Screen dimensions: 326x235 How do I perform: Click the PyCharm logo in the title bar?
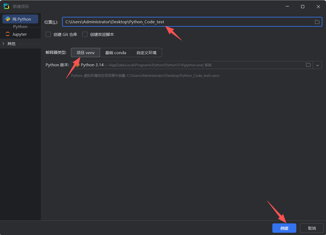[6, 6]
